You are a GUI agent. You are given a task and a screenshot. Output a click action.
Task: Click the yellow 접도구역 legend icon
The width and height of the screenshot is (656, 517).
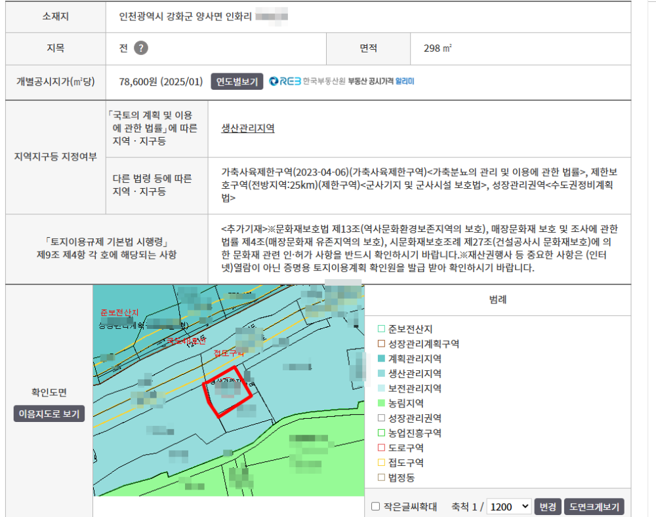[380, 463]
